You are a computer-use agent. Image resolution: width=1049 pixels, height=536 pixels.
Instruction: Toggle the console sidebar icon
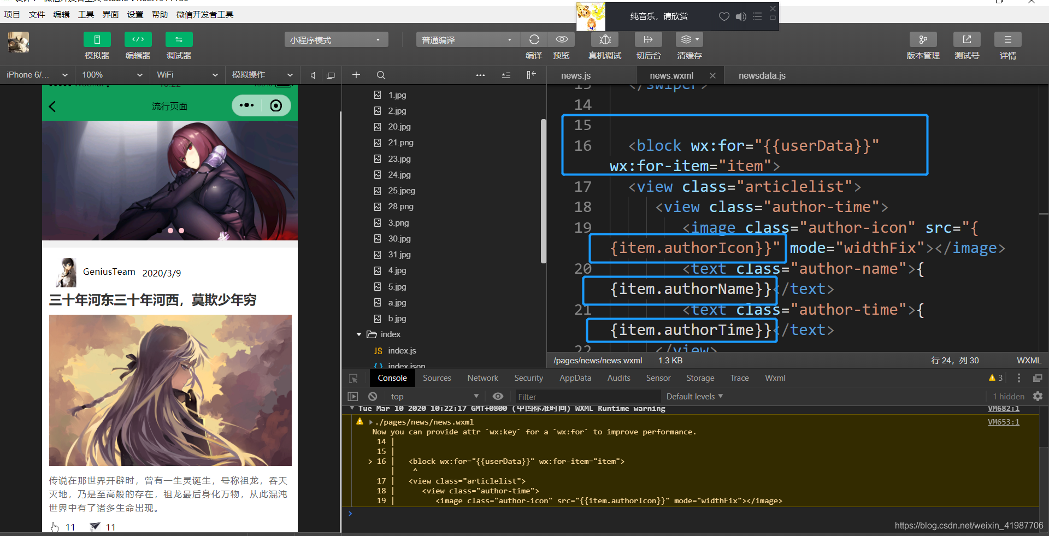point(353,397)
